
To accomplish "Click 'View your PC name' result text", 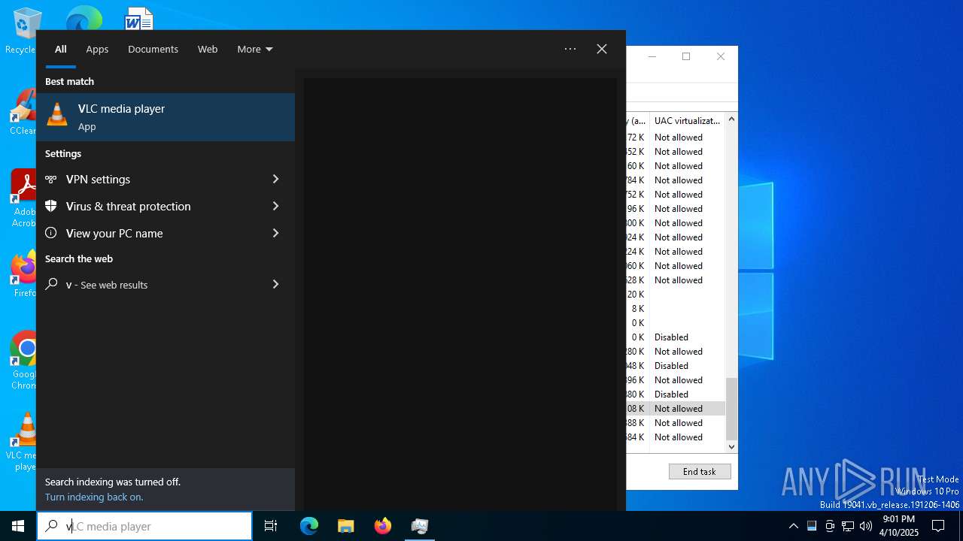I will (114, 234).
